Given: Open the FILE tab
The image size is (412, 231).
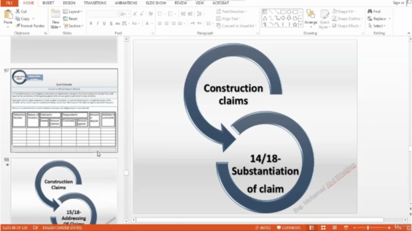Looking at the screenshot, I should (9, 3).
